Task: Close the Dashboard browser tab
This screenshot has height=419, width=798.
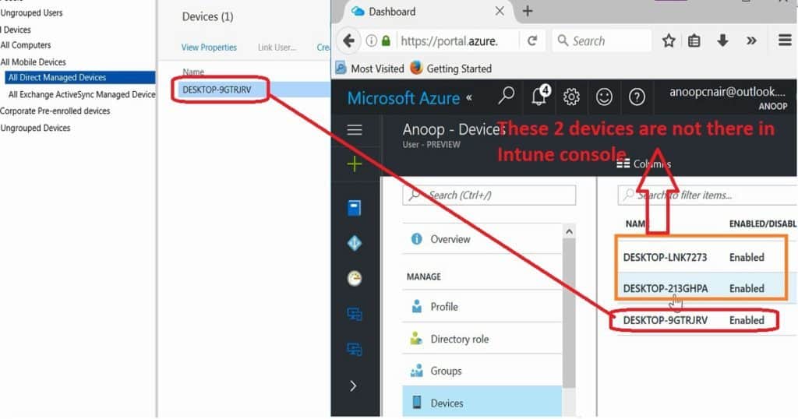Action: point(500,11)
